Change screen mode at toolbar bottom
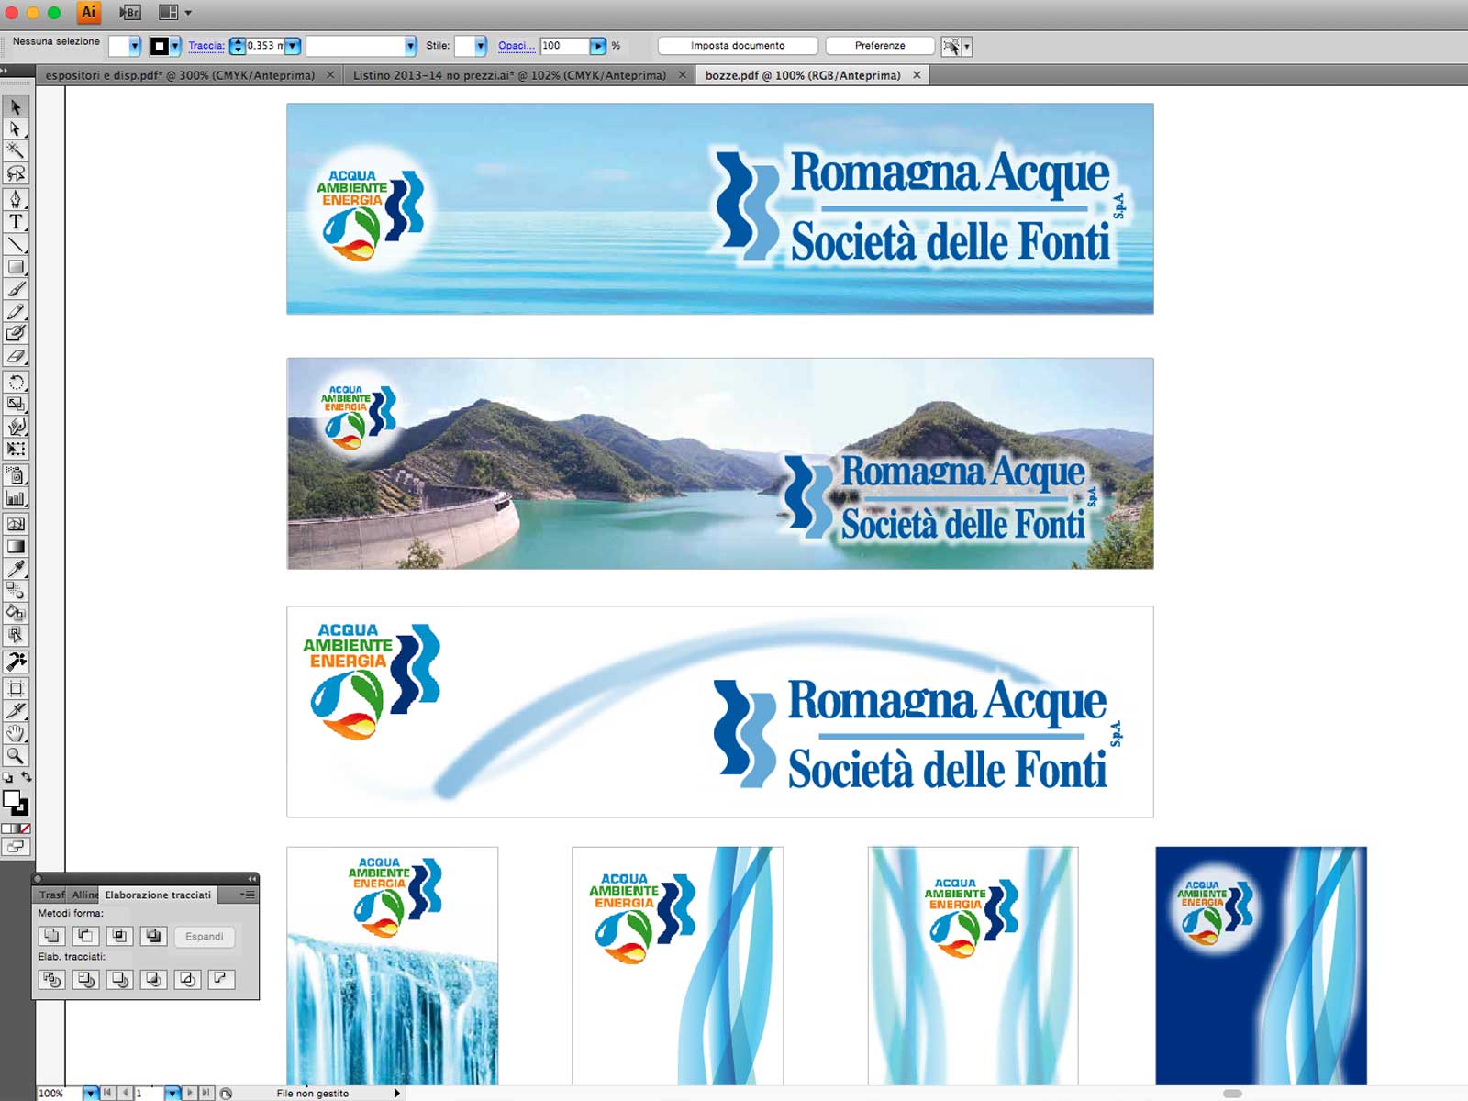The image size is (1468, 1101). click(x=16, y=847)
